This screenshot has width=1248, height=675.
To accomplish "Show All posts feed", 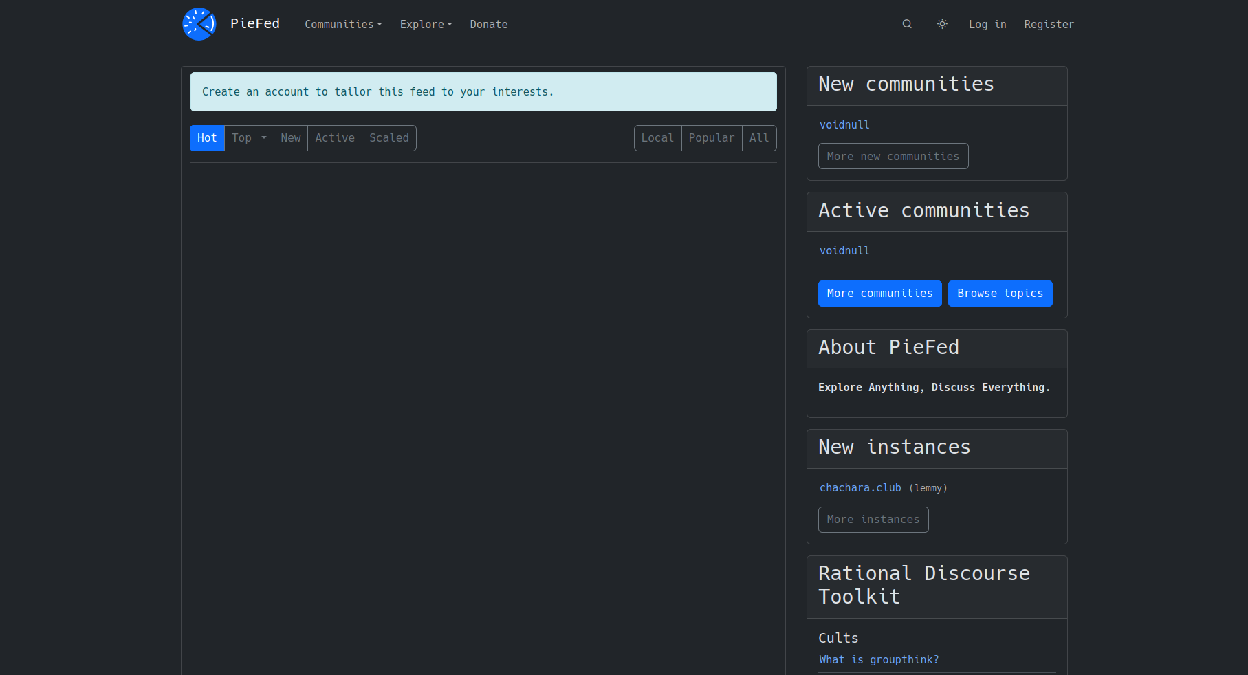I will [759, 138].
